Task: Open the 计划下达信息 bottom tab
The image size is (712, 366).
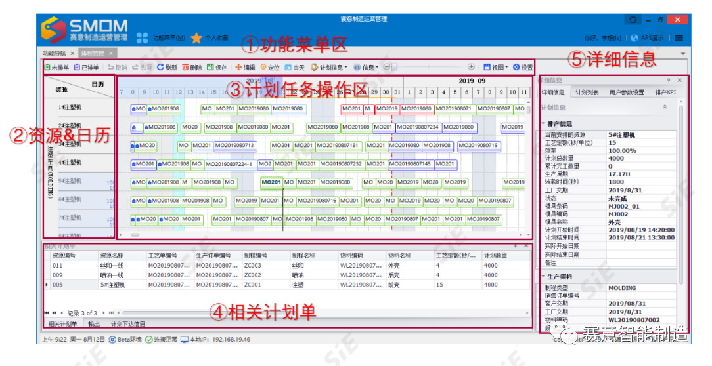Action: (x=127, y=324)
